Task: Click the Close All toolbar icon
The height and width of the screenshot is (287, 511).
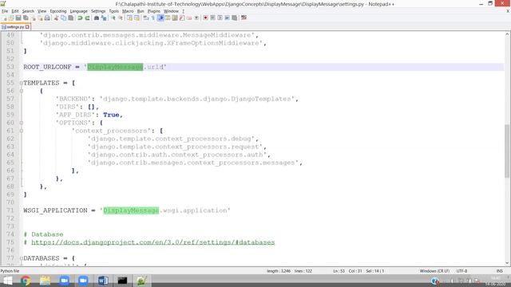Action: 40,18
